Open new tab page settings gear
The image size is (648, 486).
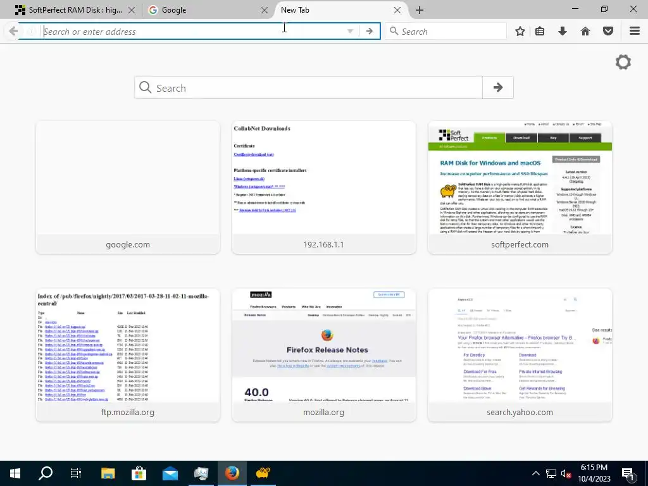click(623, 63)
